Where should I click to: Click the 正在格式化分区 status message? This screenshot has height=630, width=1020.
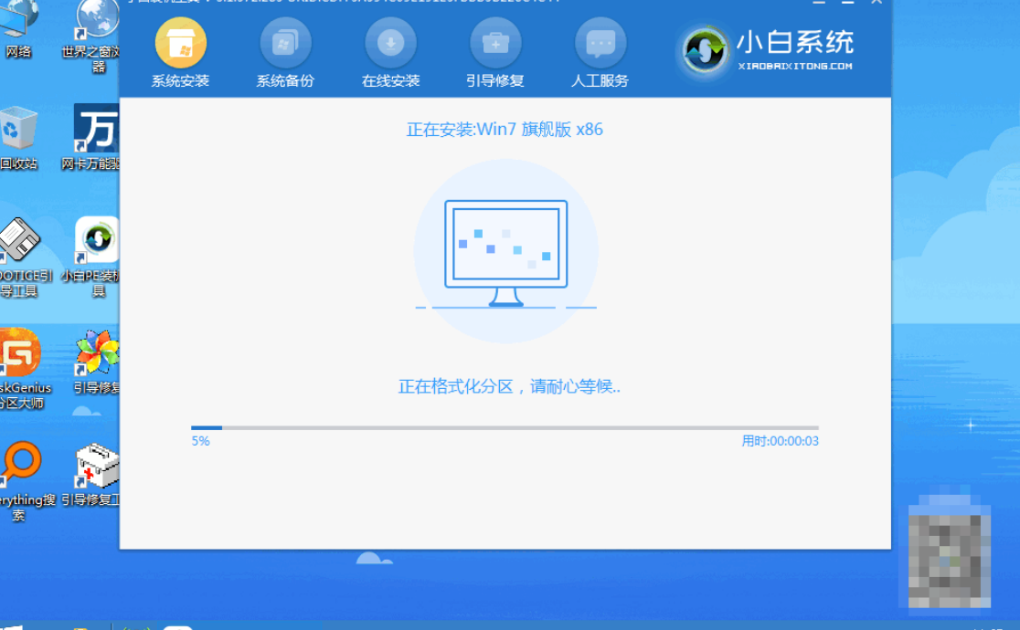coord(509,387)
